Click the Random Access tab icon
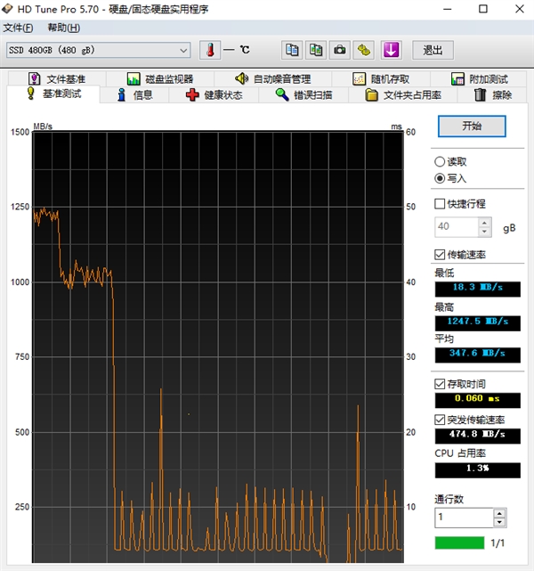Viewport: 534px width, 571px height. (359, 78)
